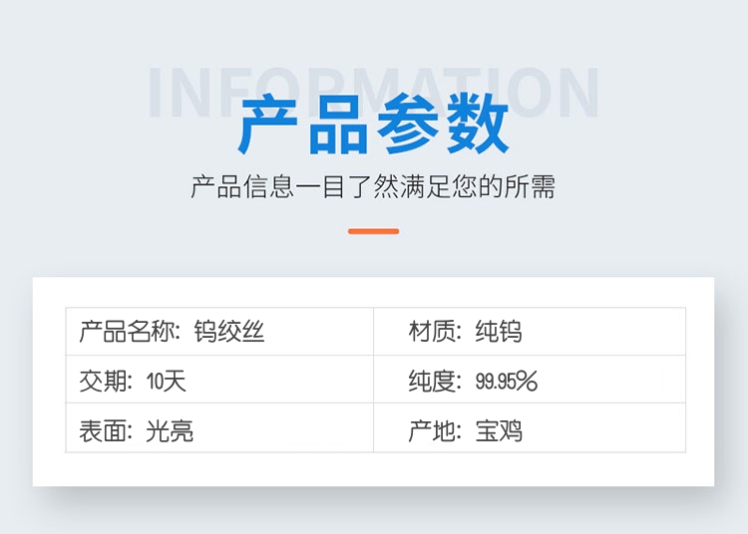The height and width of the screenshot is (534, 748).
Task: Click the blue '品' character in the heading
Action: point(340,126)
